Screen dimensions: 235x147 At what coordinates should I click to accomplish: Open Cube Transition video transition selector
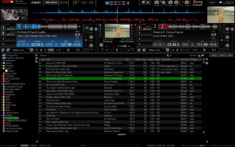pos(127,41)
